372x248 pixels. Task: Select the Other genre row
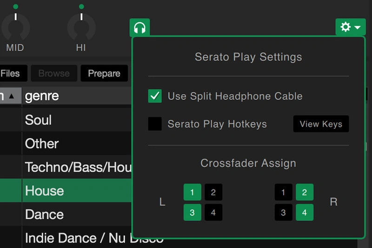(66, 143)
